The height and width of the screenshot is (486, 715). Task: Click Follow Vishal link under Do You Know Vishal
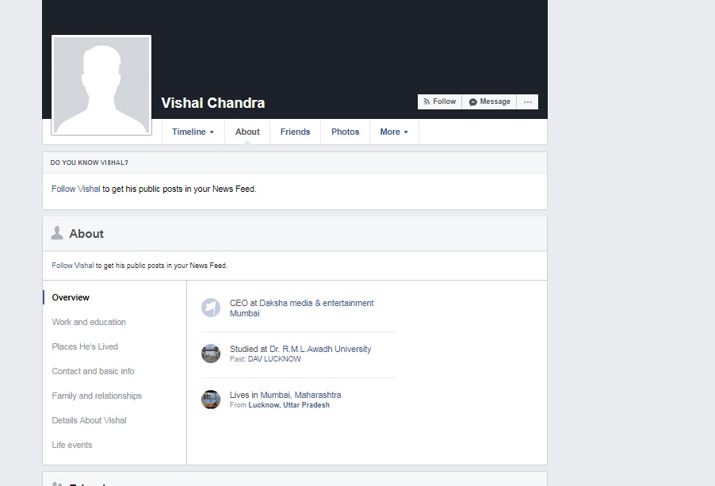[75, 189]
